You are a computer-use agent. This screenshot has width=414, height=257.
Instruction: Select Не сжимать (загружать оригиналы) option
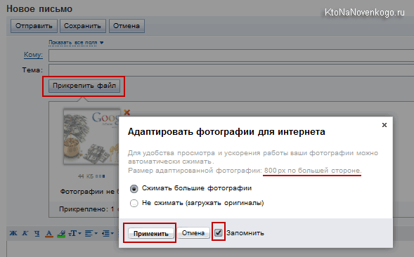[134, 204]
